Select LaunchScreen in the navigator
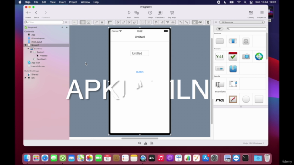294x165 pixels. tap(38, 66)
